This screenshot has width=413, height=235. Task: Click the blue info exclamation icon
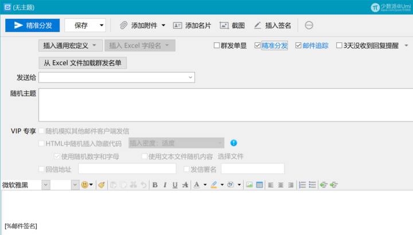(233, 143)
